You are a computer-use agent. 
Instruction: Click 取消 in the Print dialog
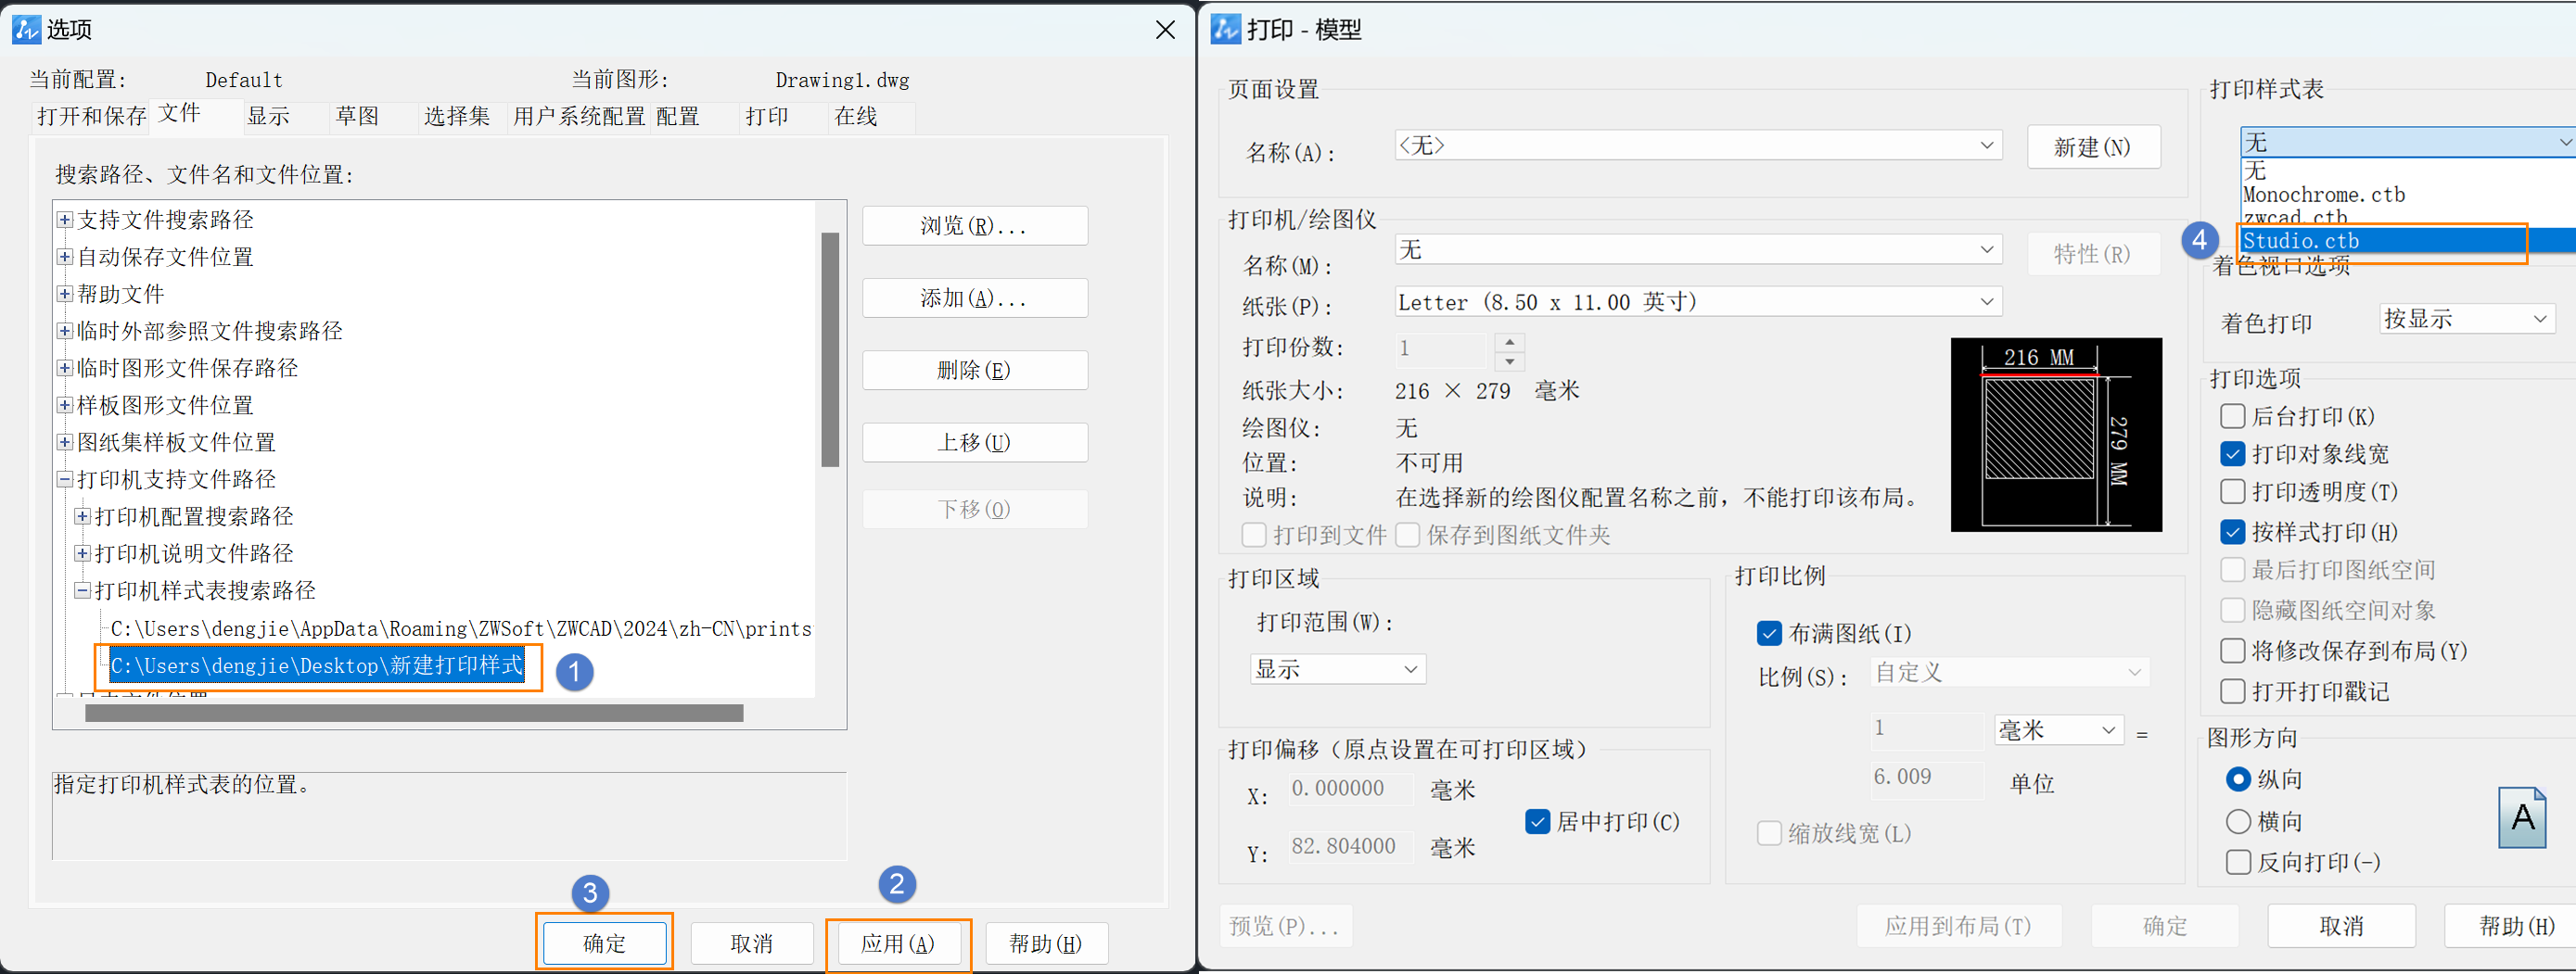pos(2341,926)
